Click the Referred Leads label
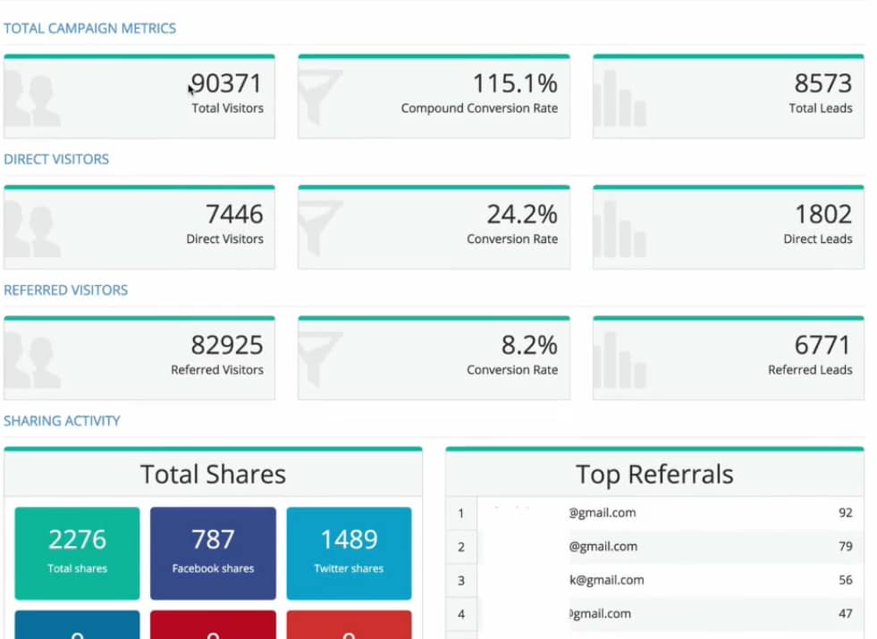Viewport: 877px width, 639px height. pyautogui.click(x=810, y=370)
